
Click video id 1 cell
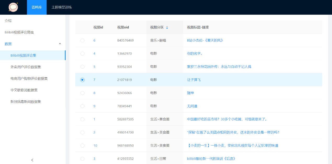click(x=94, y=119)
